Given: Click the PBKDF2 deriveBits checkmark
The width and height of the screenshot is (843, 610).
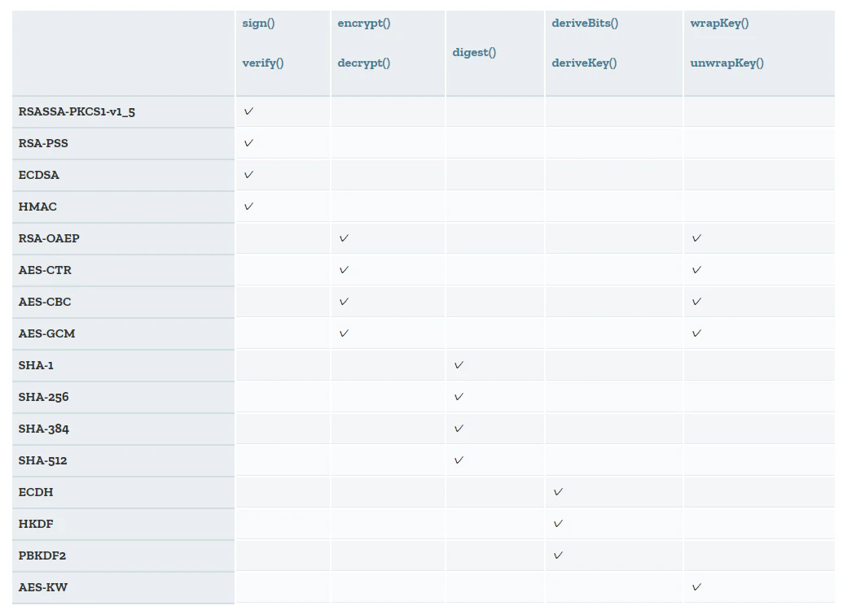Looking at the screenshot, I should coord(558,556).
